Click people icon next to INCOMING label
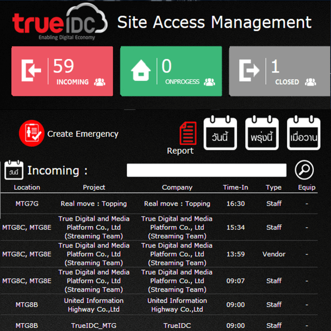The width and height of the screenshot is (331, 331). coord(100,82)
